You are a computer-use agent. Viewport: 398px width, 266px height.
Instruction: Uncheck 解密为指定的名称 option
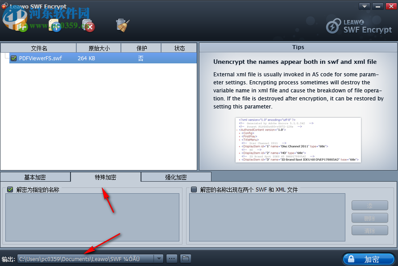(10, 189)
